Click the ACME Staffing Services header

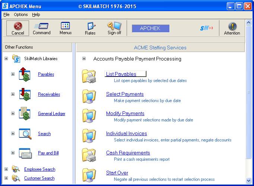(160, 48)
